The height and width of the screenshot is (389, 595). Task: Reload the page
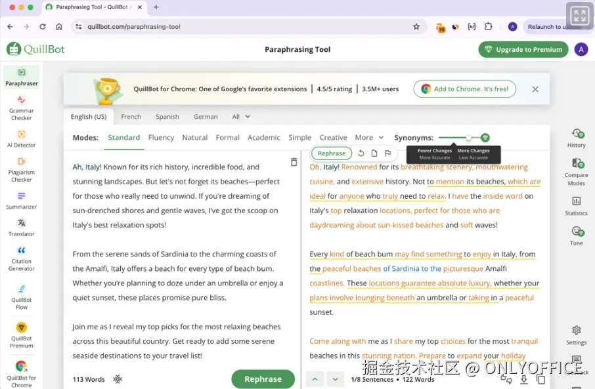pyautogui.click(x=43, y=26)
